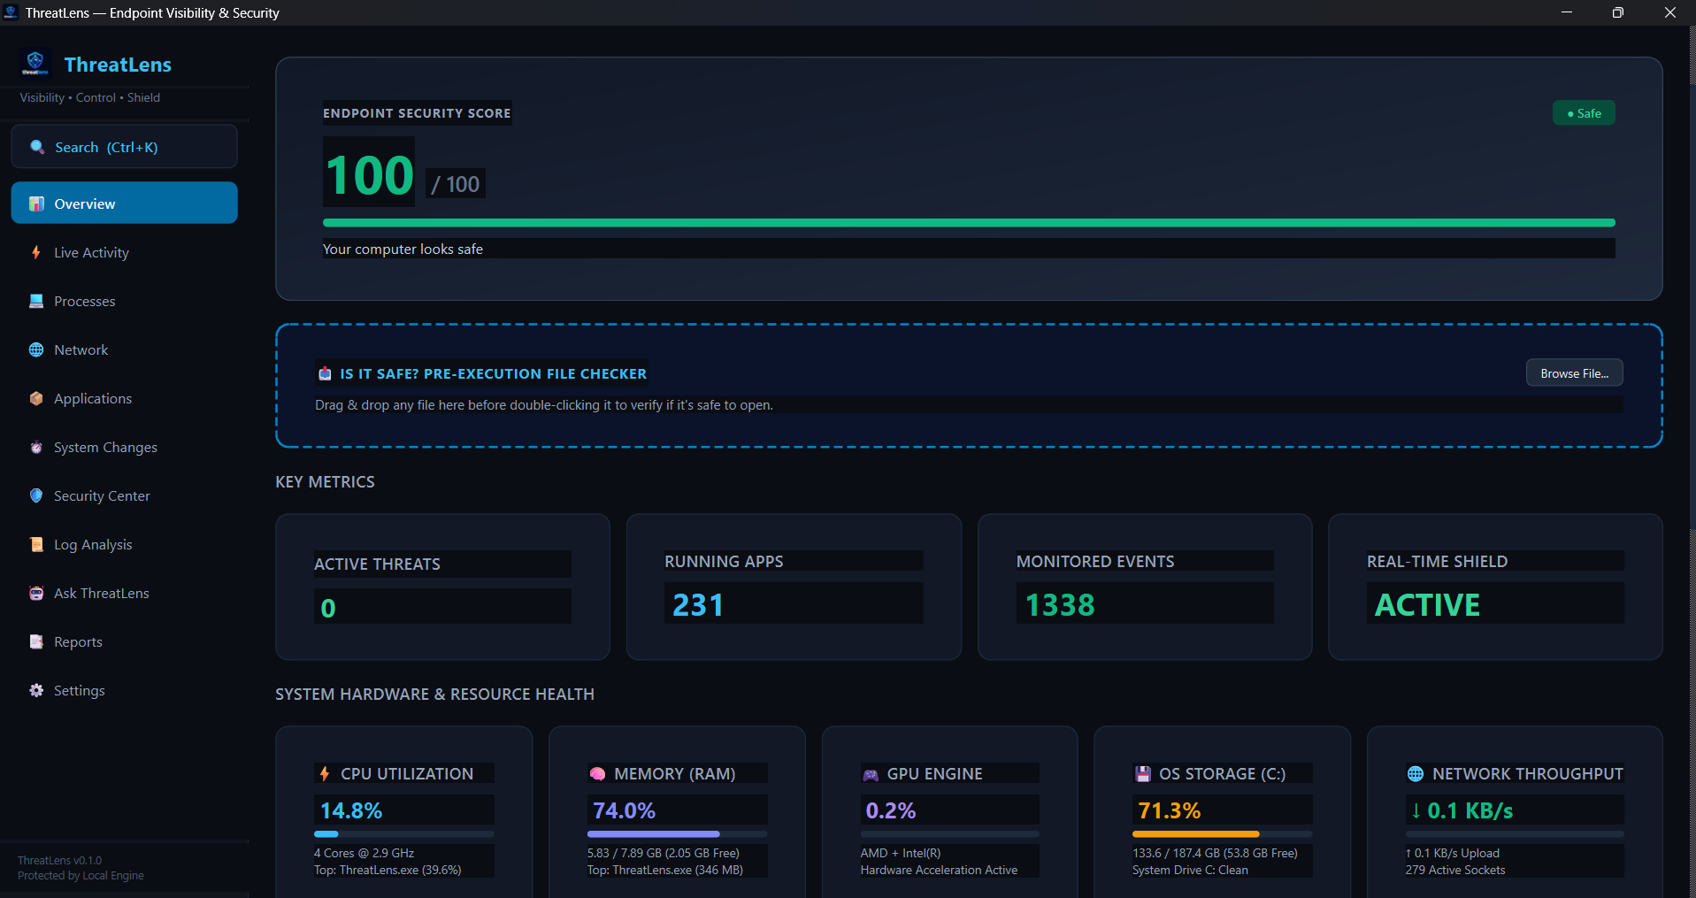The width and height of the screenshot is (1696, 898).
Task: Click the CPU Utilization lightning icon
Action: pyautogui.click(x=325, y=773)
